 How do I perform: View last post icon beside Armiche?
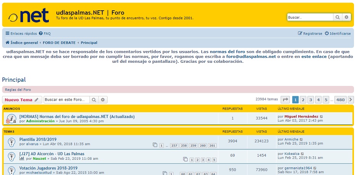[x=301, y=140]
